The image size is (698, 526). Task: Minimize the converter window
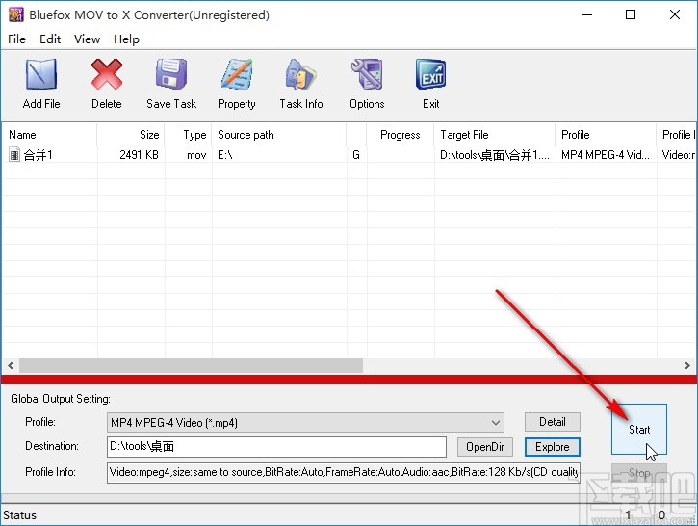pyautogui.click(x=587, y=14)
